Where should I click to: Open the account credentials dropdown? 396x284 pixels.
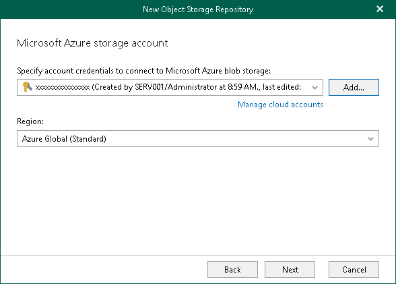[x=315, y=88]
